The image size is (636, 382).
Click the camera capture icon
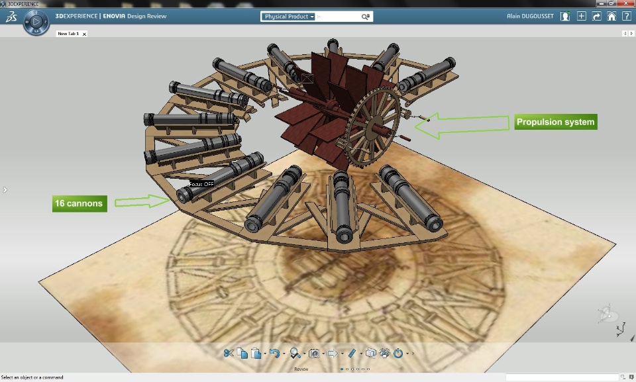pyautogui.click(x=314, y=354)
